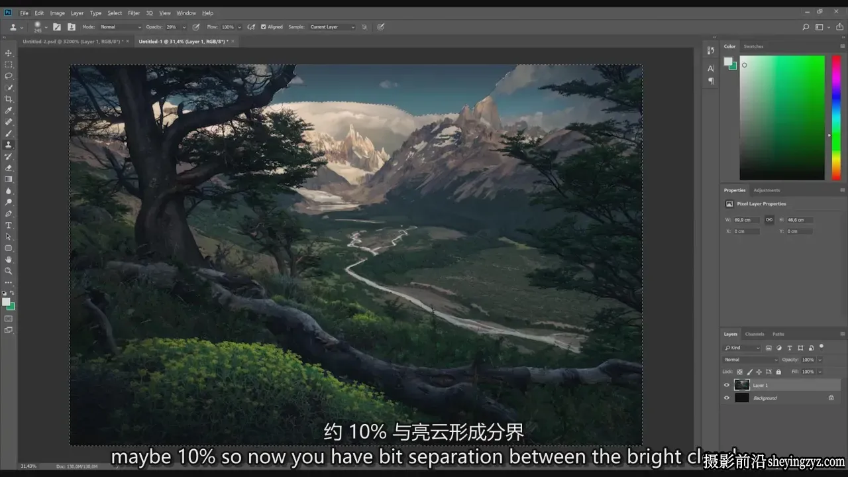Open the Window menu
The image size is (848, 477).
[x=186, y=13]
